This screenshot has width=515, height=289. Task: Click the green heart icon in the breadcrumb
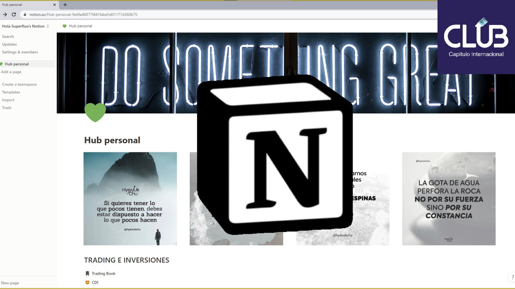coord(64,26)
